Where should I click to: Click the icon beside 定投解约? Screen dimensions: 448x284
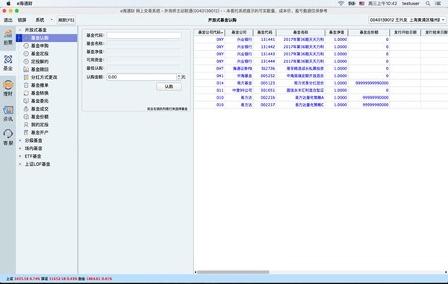click(x=26, y=61)
